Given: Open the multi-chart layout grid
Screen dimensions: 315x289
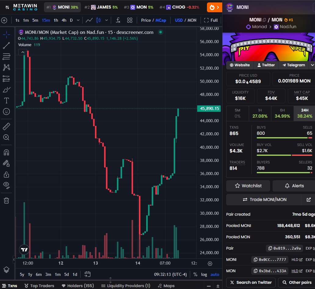Looking at the screenshot, I should click(x=130, y=20).
